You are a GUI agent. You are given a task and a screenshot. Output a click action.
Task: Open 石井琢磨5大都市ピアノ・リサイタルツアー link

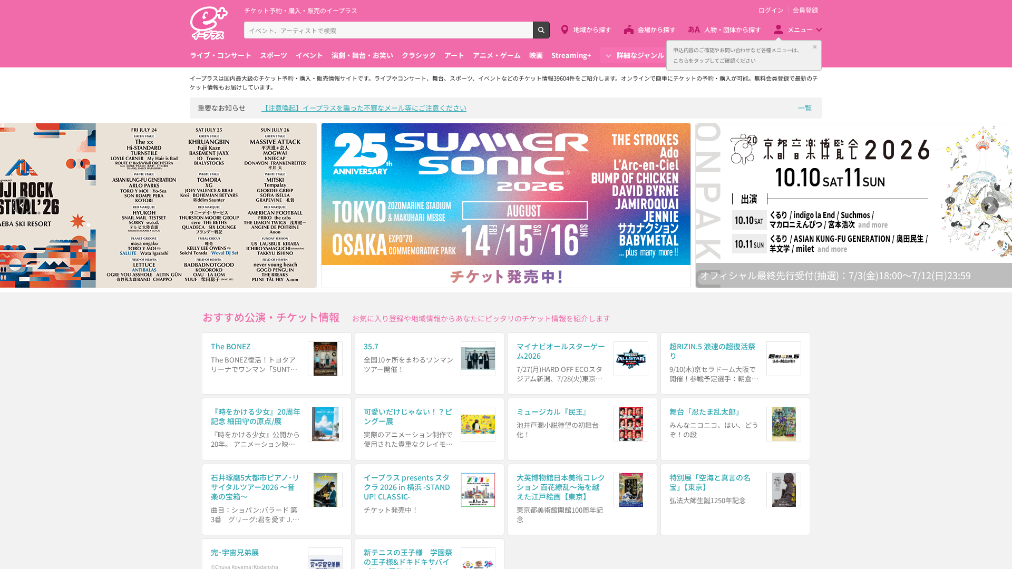(x=255, y=487)
